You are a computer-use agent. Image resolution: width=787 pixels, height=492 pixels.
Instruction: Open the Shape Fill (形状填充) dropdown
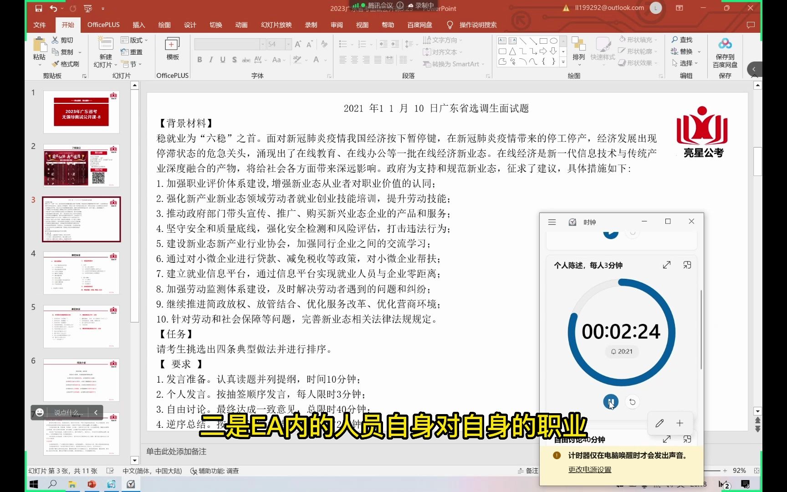pos(638,40)
